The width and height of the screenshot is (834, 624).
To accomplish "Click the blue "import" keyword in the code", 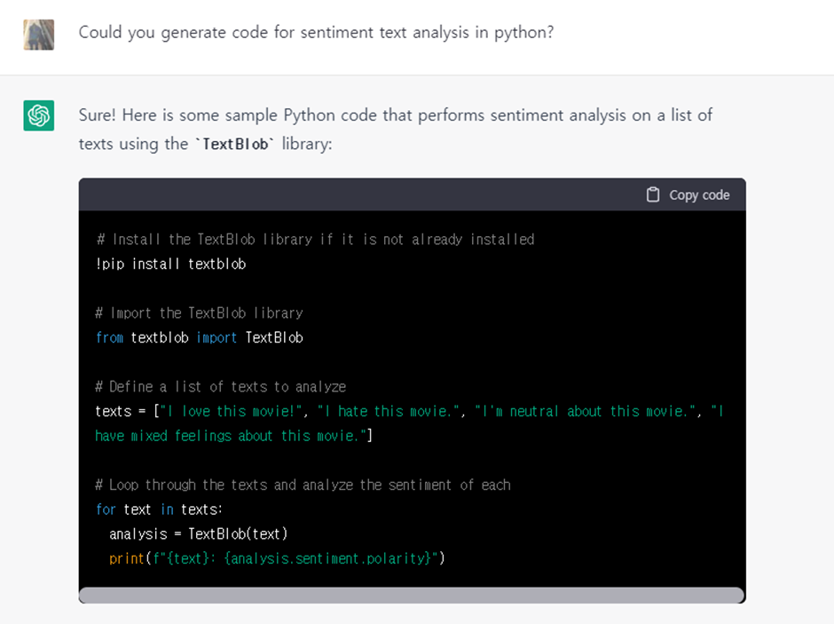I will point(216,337).
